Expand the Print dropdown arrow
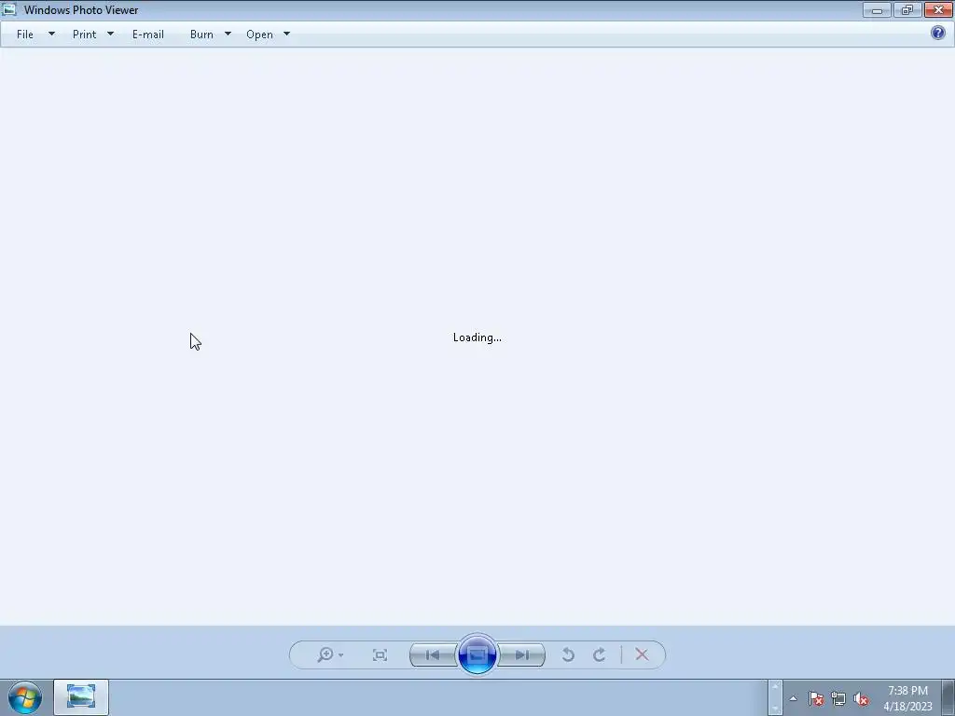Viewport: 955px width, 716px height. pyautogui.click(x=110, y=34)
